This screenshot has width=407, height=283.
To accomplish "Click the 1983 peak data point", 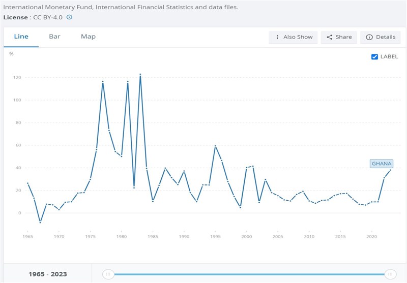I will coord(140,75).
